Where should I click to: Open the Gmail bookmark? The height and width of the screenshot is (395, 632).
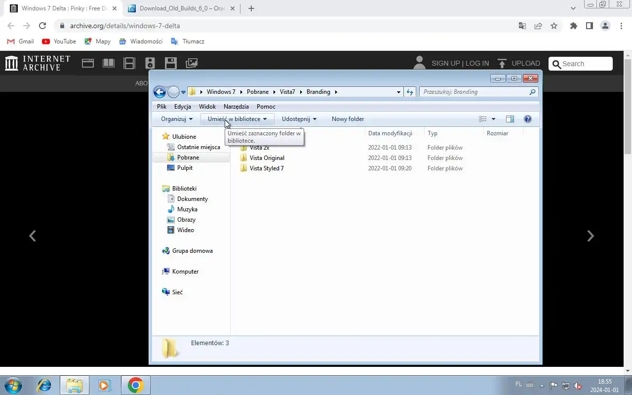pyautogui.click(x=21, y=41)
